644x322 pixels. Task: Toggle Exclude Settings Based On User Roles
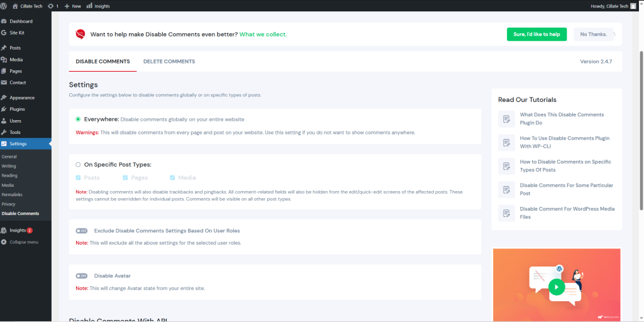pyautogui.click(x=81, y=231)
